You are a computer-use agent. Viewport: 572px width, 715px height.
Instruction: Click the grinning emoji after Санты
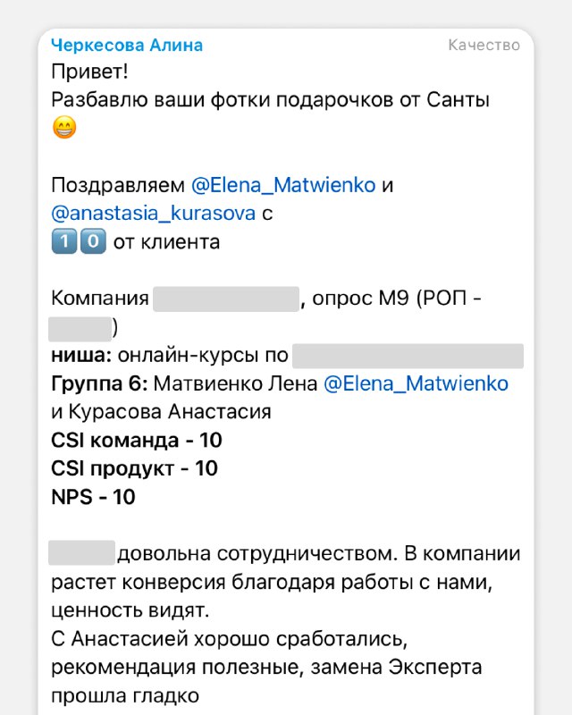coord(64,128)
